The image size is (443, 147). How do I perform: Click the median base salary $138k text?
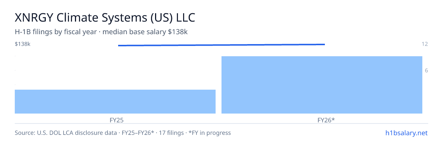145,32
